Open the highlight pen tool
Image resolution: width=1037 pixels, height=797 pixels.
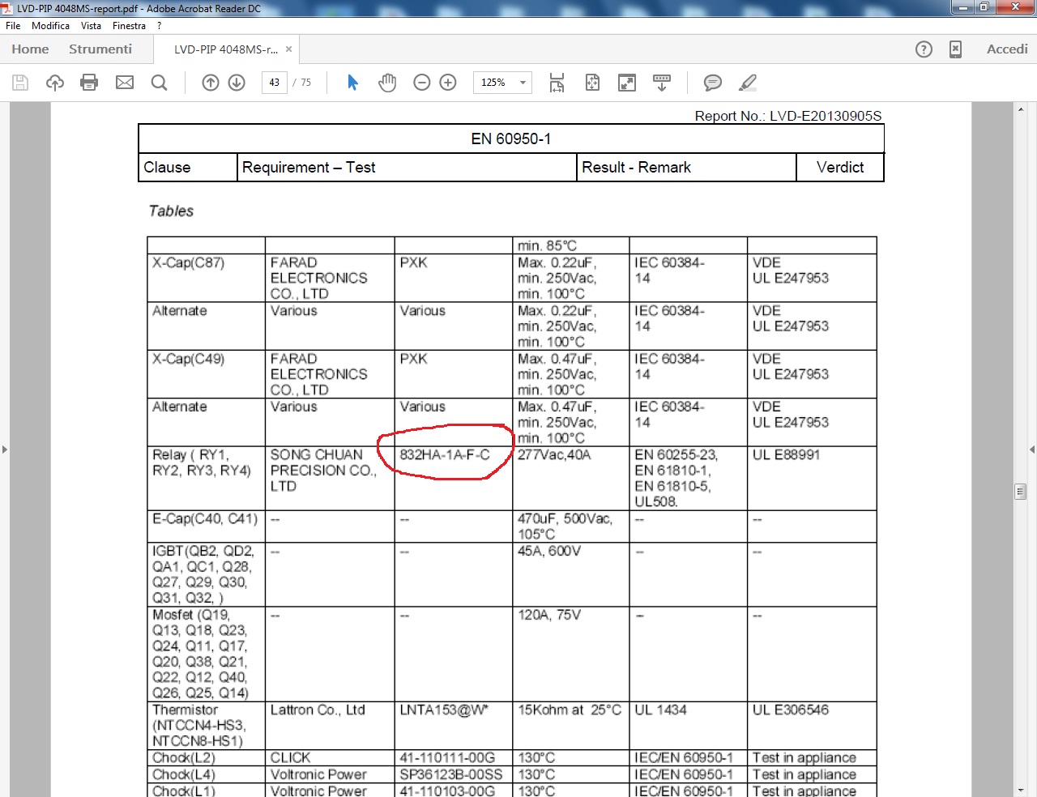point(748,83)
